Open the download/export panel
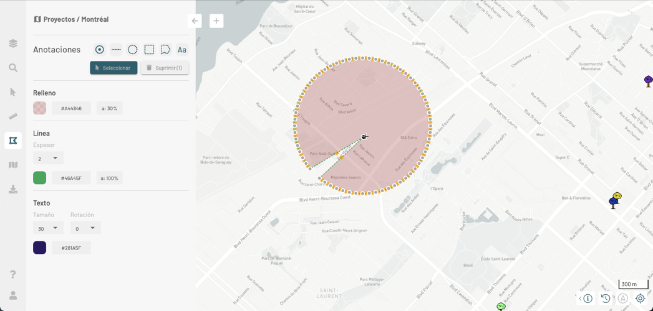The height and width of the screenshot is (311, 653). coord(13,189)
